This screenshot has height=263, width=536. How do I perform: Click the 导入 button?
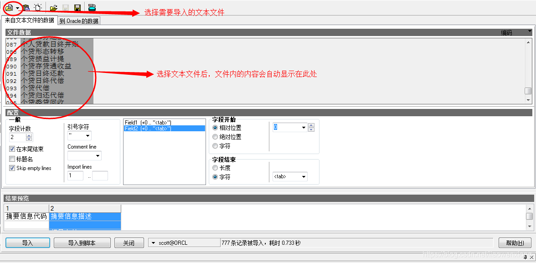[x=27, y=242]
